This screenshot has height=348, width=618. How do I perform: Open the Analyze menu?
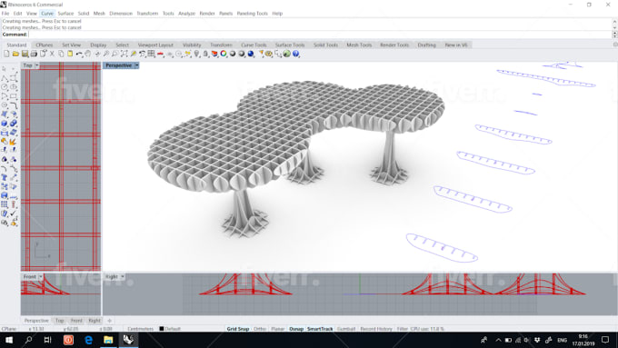[x=186, y=14]
